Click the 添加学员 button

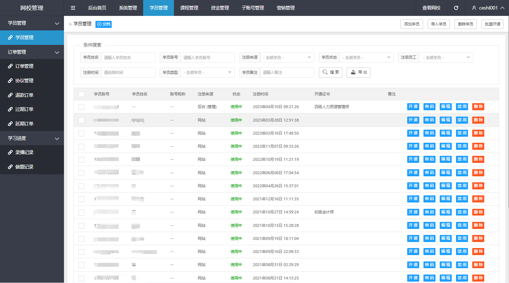click(x=411, y=24)
